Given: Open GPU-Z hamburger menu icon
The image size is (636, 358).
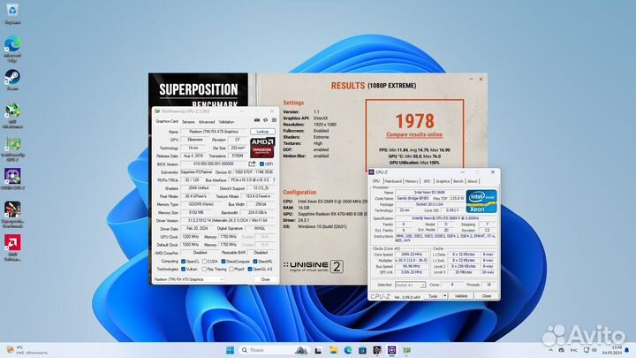Looking at the screenshot, I should click(x=274, y=120).
